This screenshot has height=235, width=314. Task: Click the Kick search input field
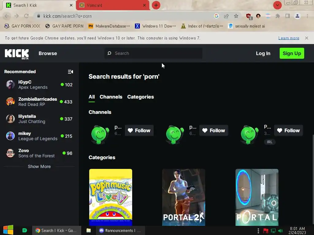[153, 53]
